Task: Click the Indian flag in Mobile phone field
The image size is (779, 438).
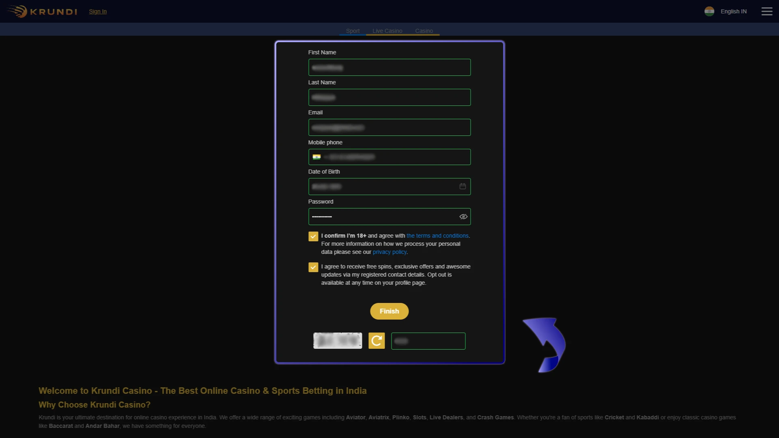Action: [x=317, y=157]
